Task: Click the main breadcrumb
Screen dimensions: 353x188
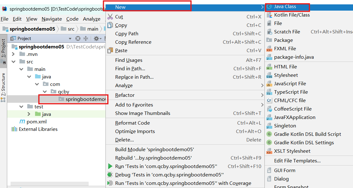Action: tap(90, 29)
